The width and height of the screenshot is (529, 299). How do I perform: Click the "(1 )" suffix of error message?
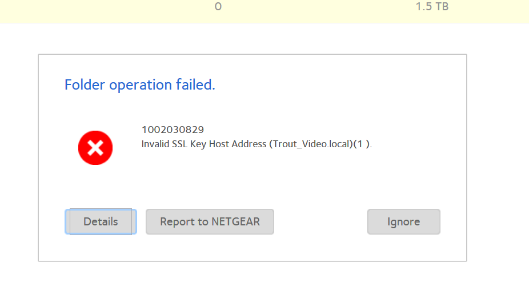[x=361, y=144]
